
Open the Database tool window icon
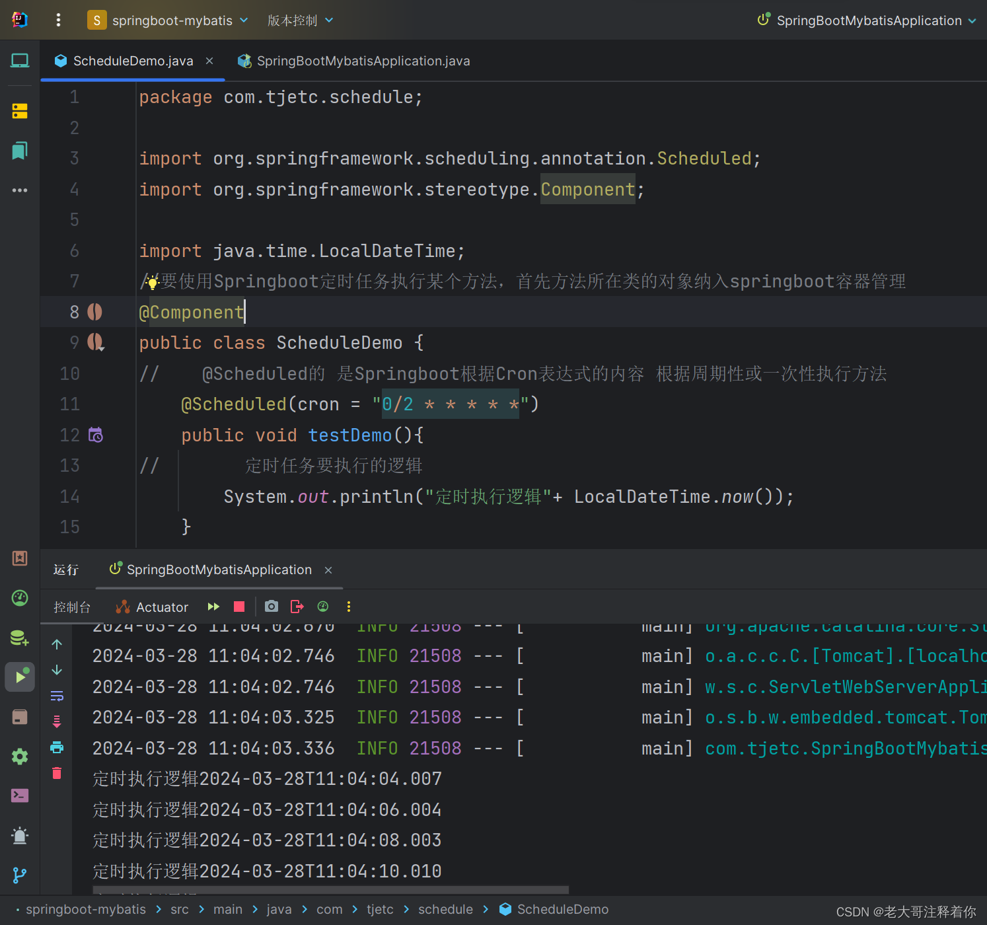19,637
